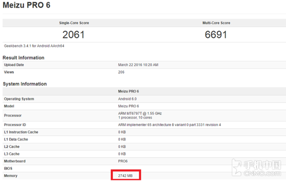Click the multi-core score 6691
Screen dimensions: 286x181
pyautogui.click(x=216, y=35)
